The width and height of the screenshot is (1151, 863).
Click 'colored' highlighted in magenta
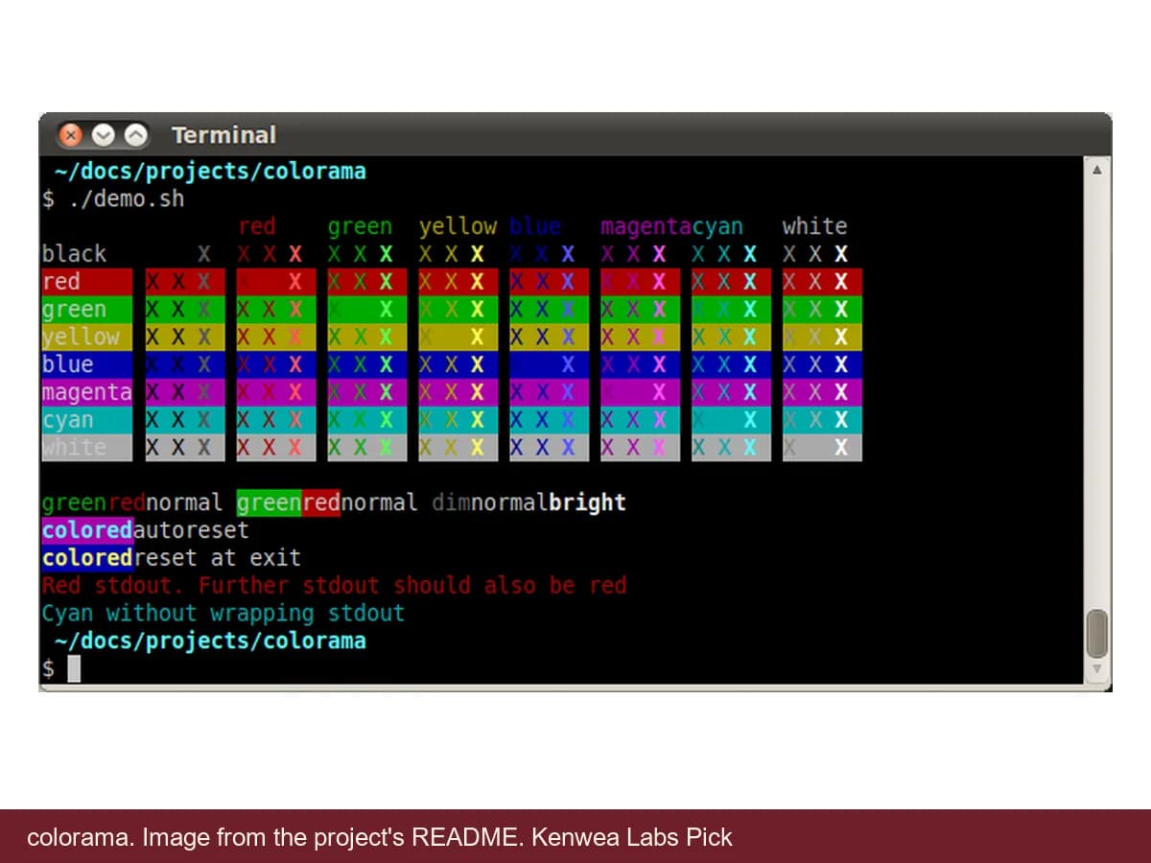point(87,530)
